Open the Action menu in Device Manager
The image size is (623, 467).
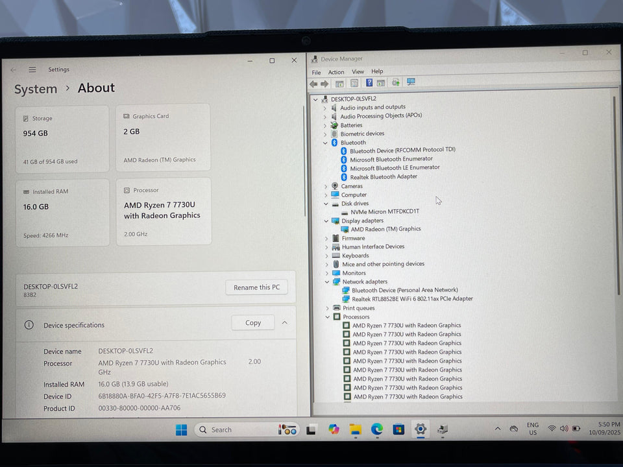[336, 72]
